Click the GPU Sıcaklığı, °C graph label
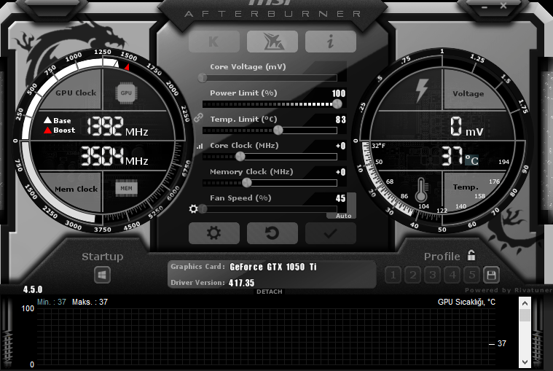 tap(466, 302)
